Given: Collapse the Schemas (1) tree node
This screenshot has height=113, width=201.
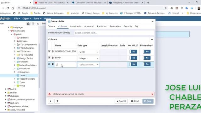Looking at the screenshot, I should point(8,31).
